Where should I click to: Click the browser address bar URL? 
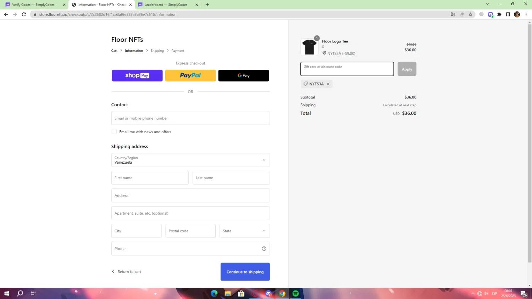(x=108, y=15)
